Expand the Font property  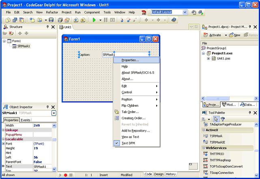pos(3,144)
